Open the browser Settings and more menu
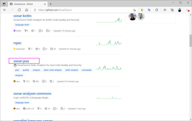The image size is (192, 121). 187,10
